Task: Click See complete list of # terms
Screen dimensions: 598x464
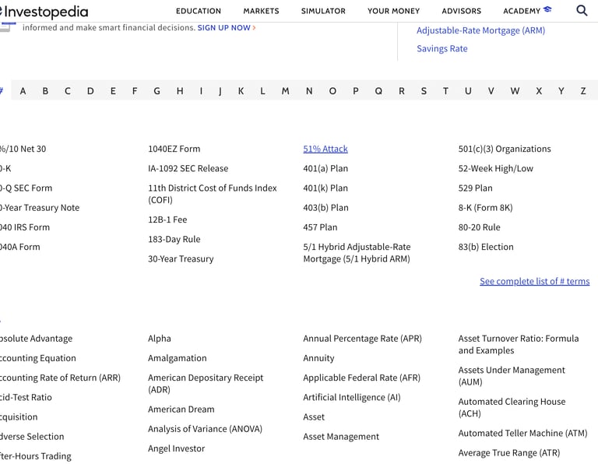Action: (x=534, y=281)
